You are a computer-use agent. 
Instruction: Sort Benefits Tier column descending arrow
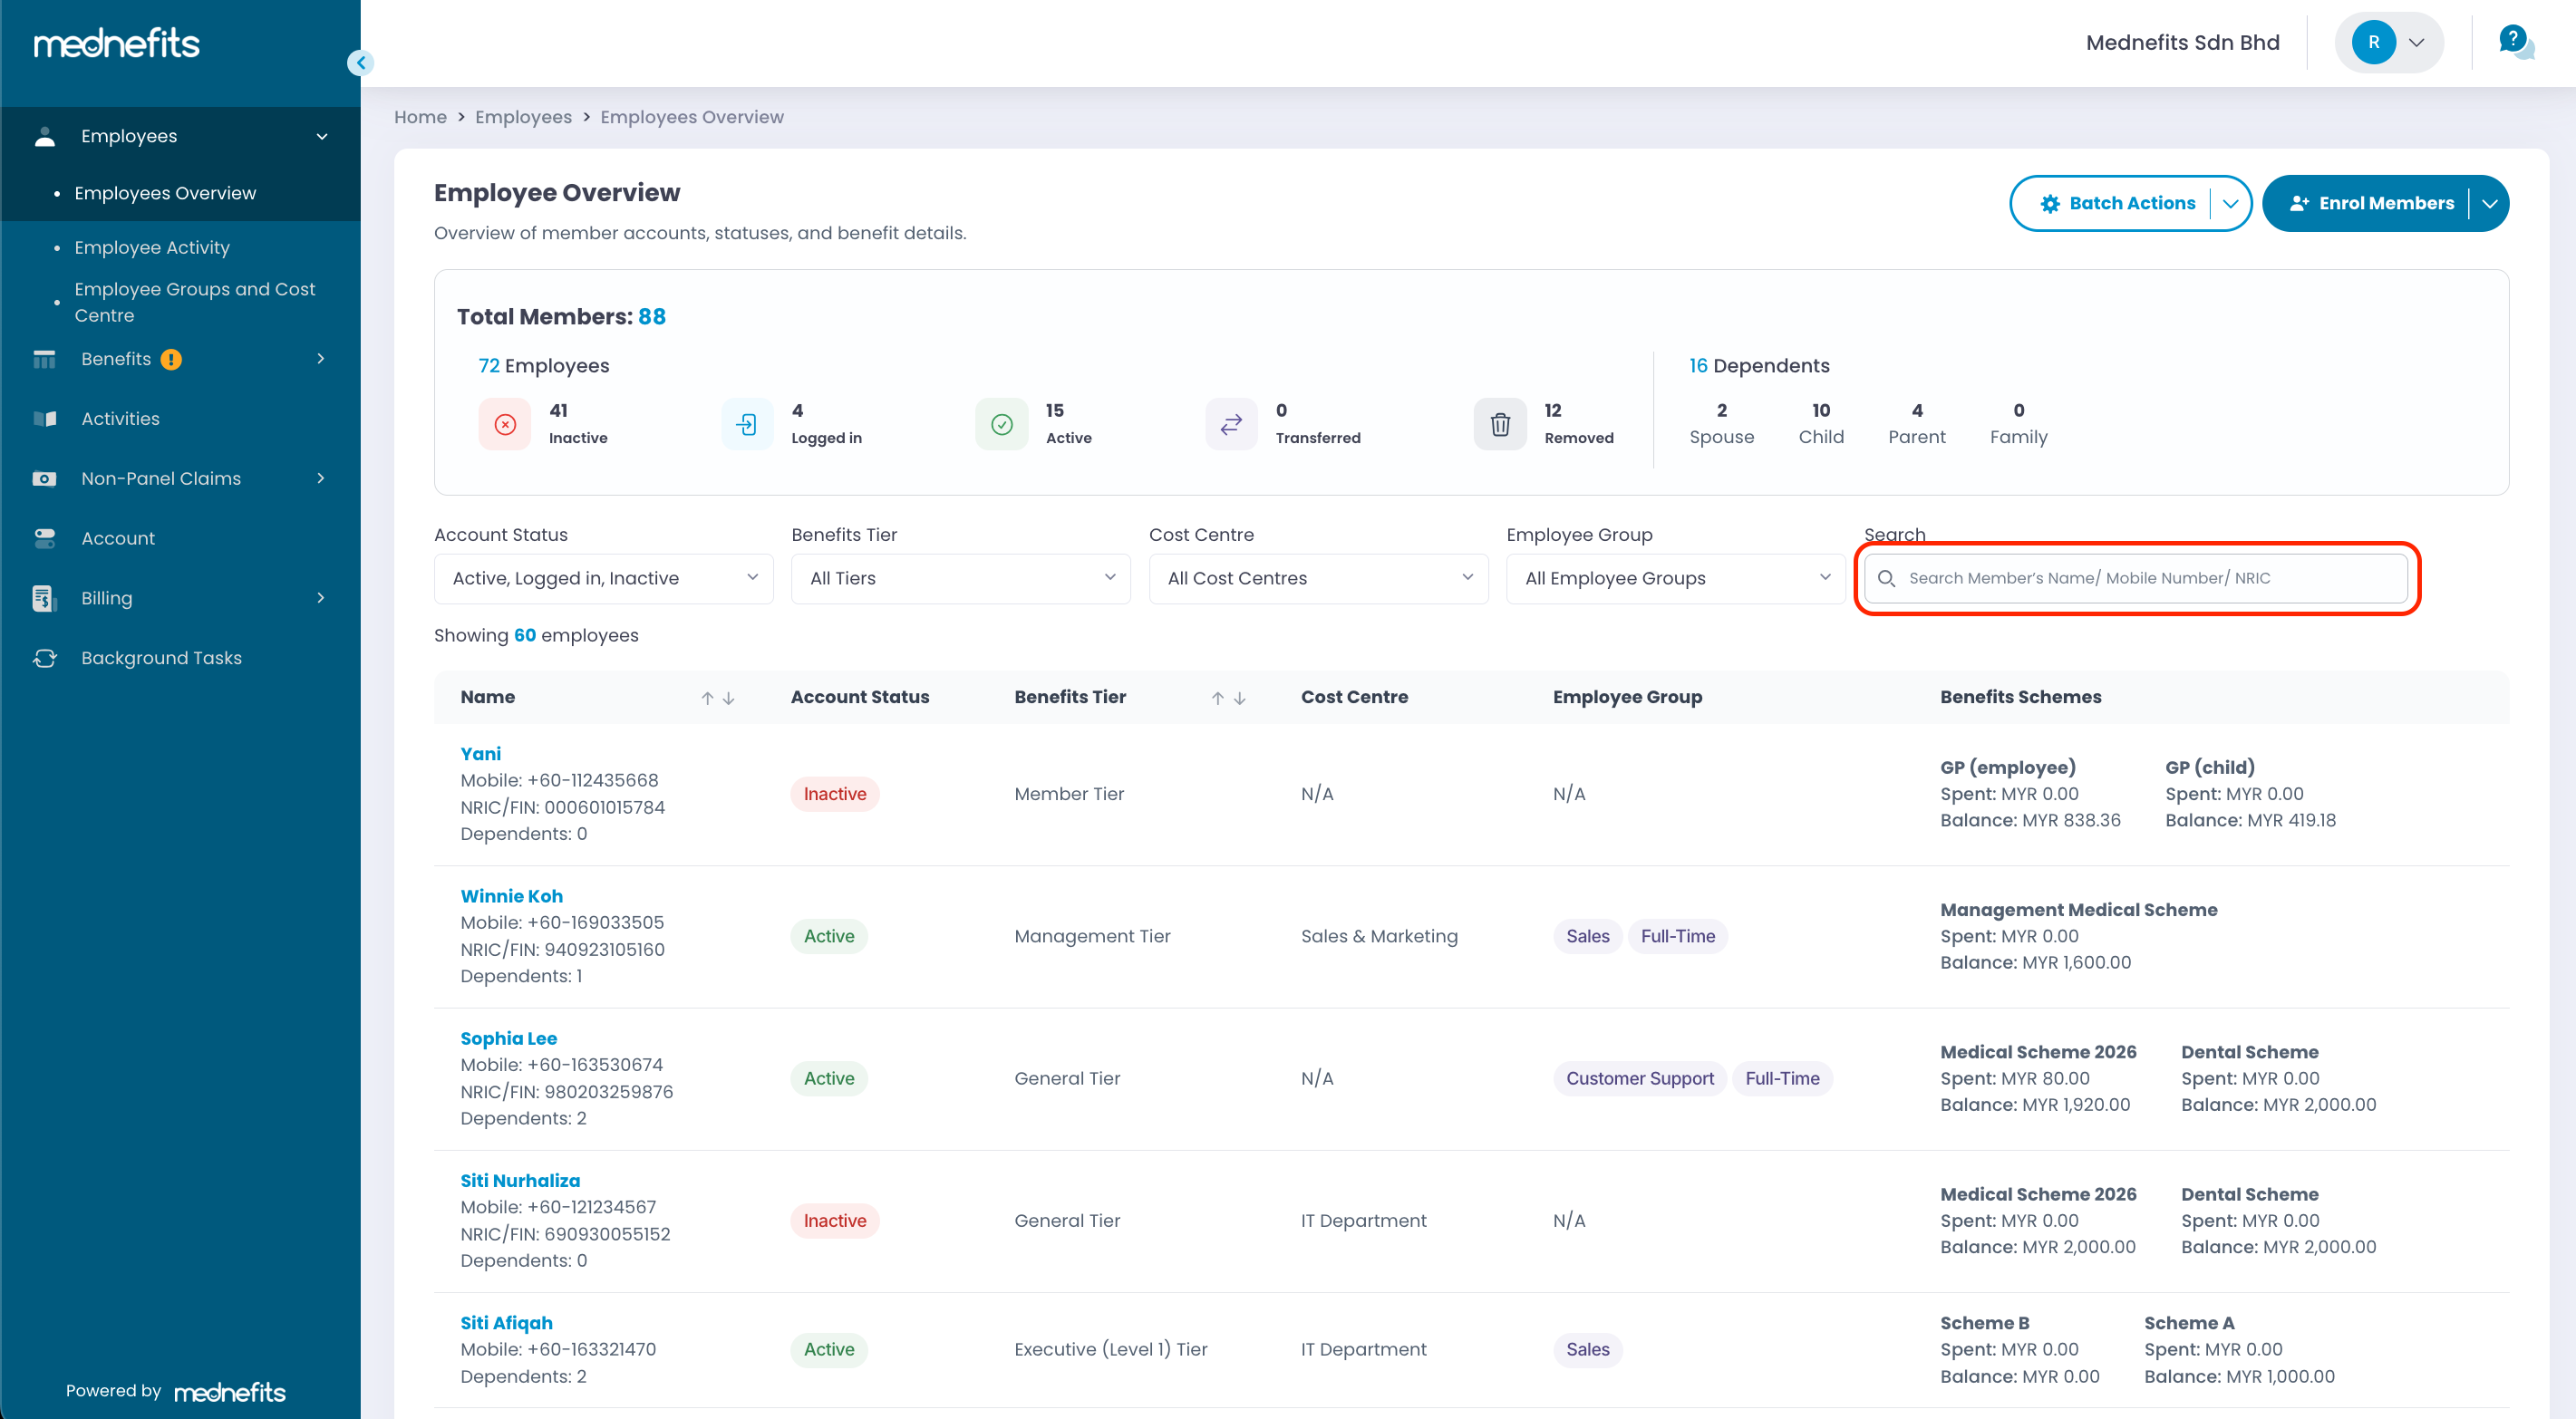tap(1240, 698)
